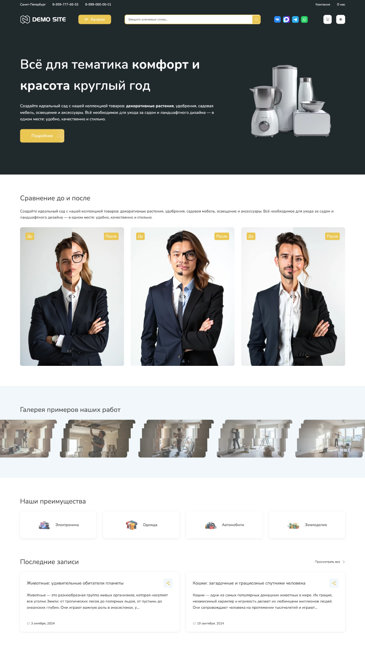Share the Животные blog post

(x=168, y=583)
